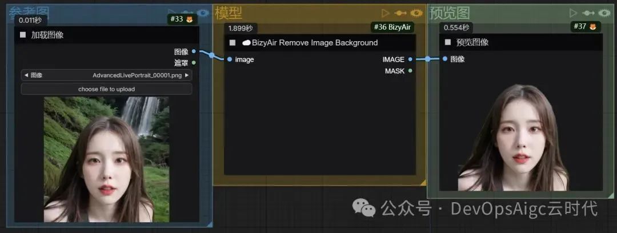Click the #36 BizyAir badge
This screenshot has height=233, width=617.
[392, 27]
